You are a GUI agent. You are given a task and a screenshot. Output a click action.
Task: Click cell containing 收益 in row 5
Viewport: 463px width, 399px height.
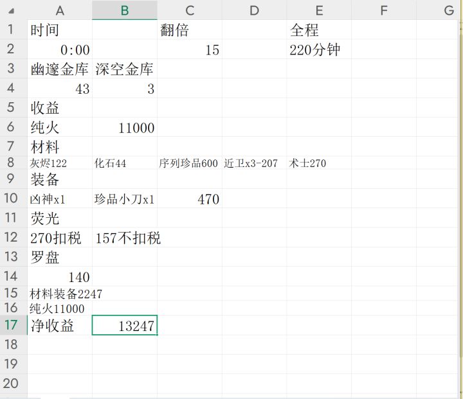[60, 107]
